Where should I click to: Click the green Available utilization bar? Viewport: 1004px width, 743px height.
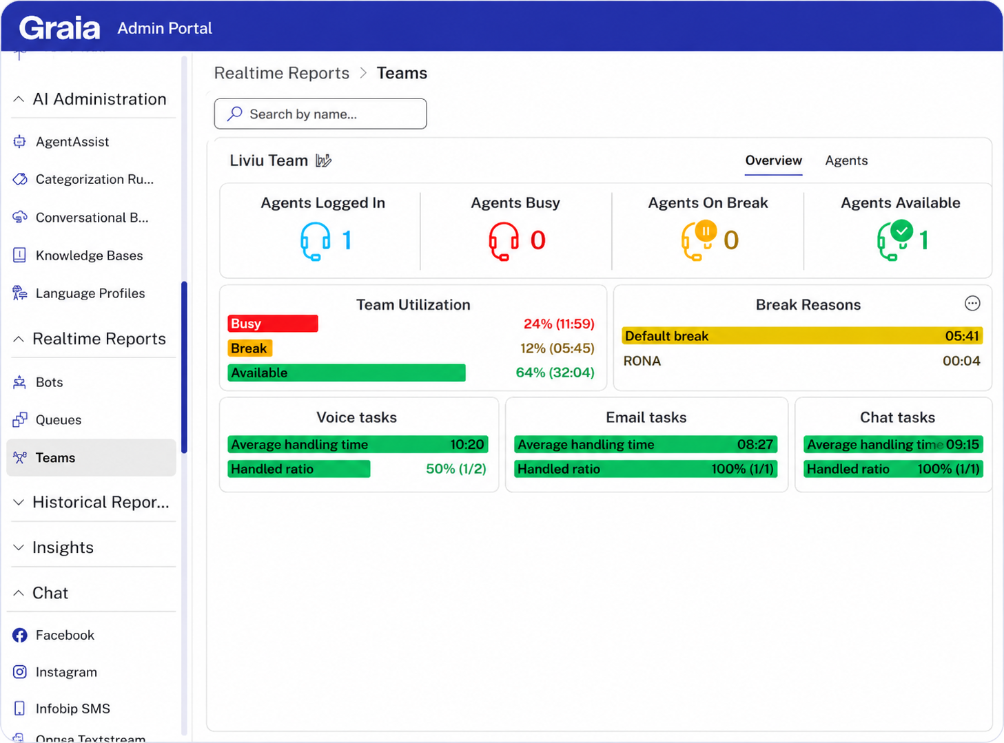tap(347, 373)
